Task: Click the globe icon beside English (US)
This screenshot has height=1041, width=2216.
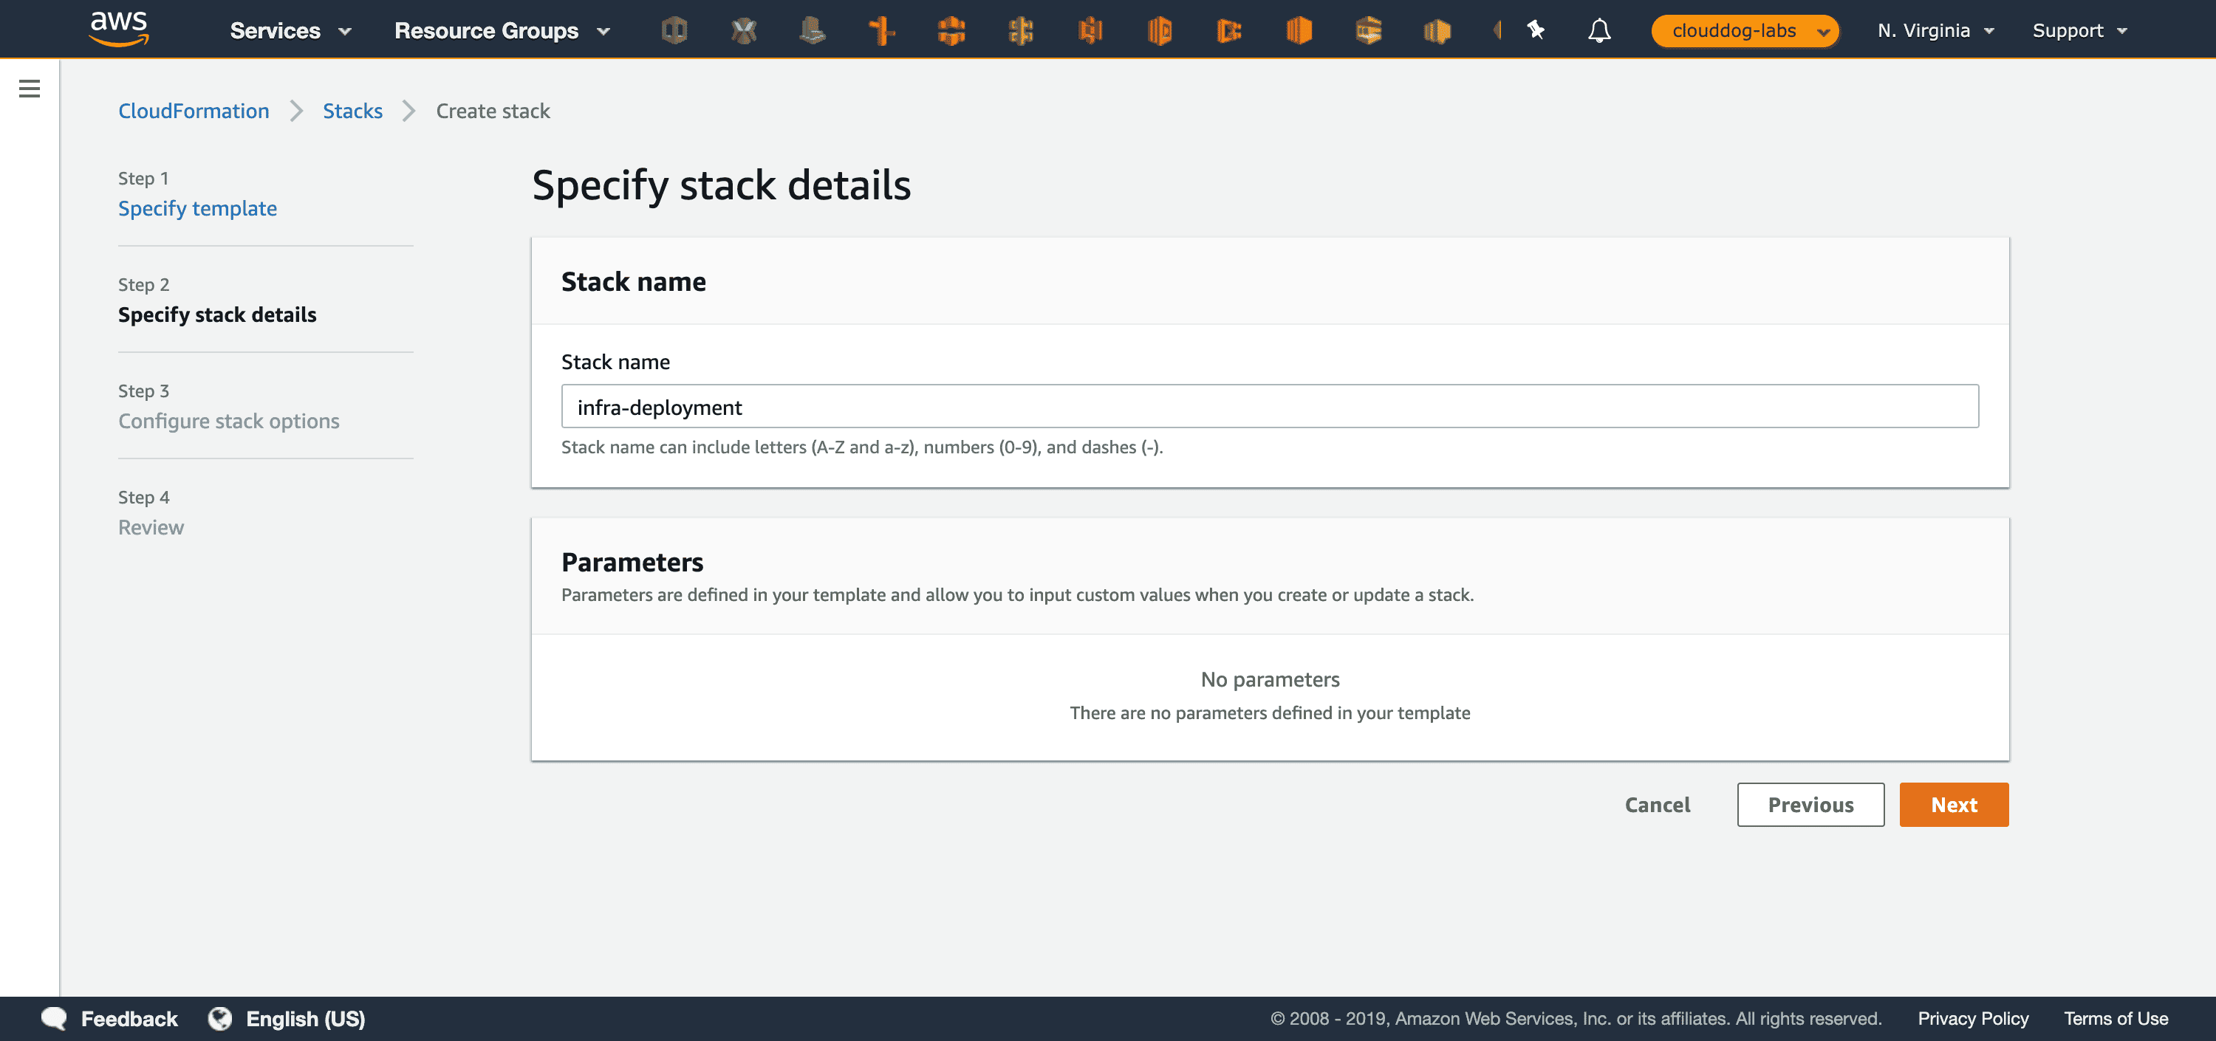Action: pos(221,1018)
